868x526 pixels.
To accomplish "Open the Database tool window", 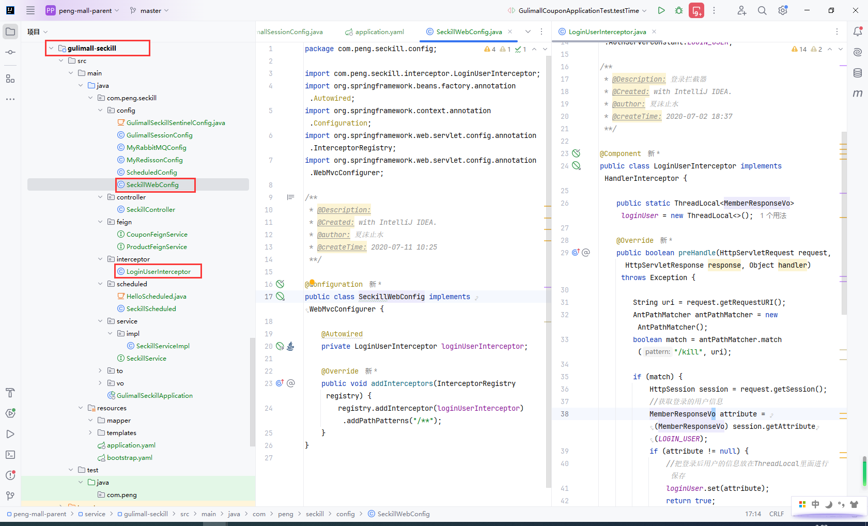I will click(x=858, y=73).
